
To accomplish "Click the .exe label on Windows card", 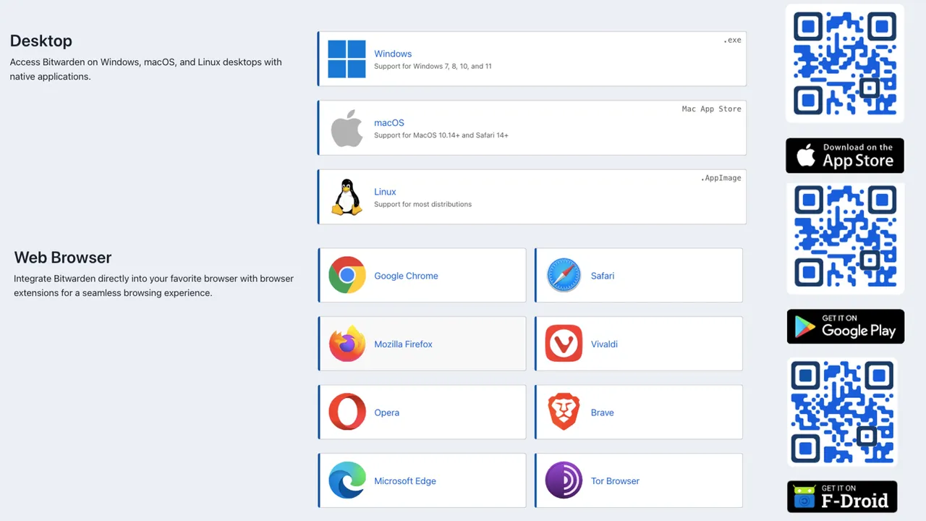I will pos(732,40).
